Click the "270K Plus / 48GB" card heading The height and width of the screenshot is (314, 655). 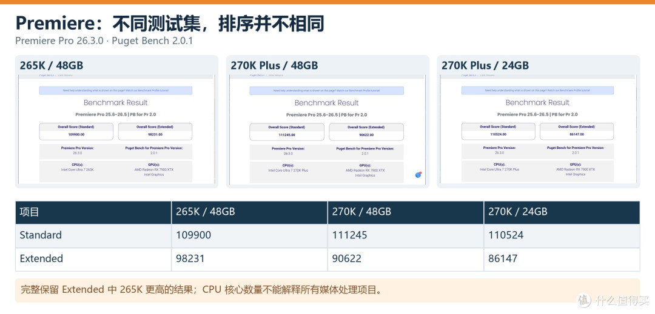[275, 65]
